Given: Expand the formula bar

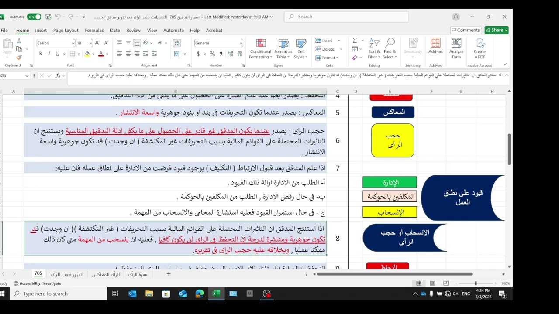Looking at the screenshot, I should click(x=507, y=75).
